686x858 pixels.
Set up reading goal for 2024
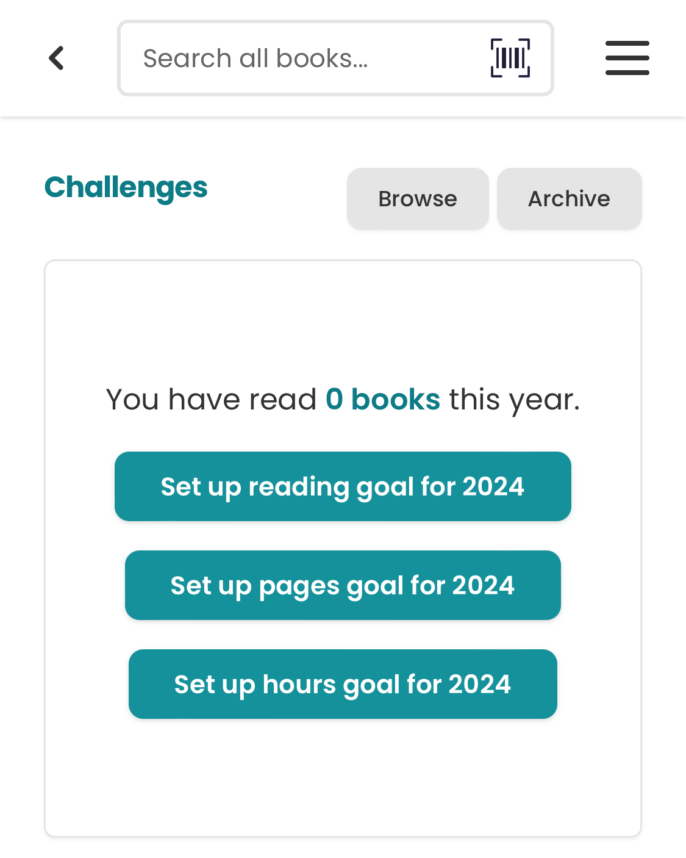pyautogui.click(x=343, y=486)
